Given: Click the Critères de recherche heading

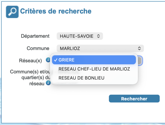Looking at the screenshot, I should click(x=56, y=12).
